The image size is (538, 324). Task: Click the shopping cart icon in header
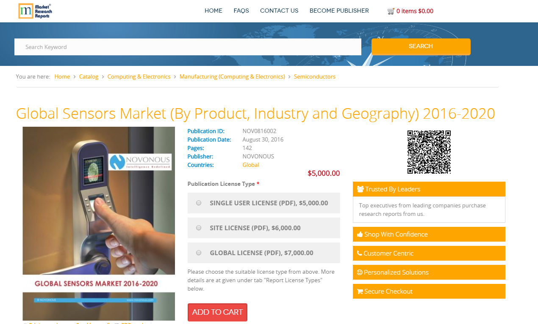point(391,11)
